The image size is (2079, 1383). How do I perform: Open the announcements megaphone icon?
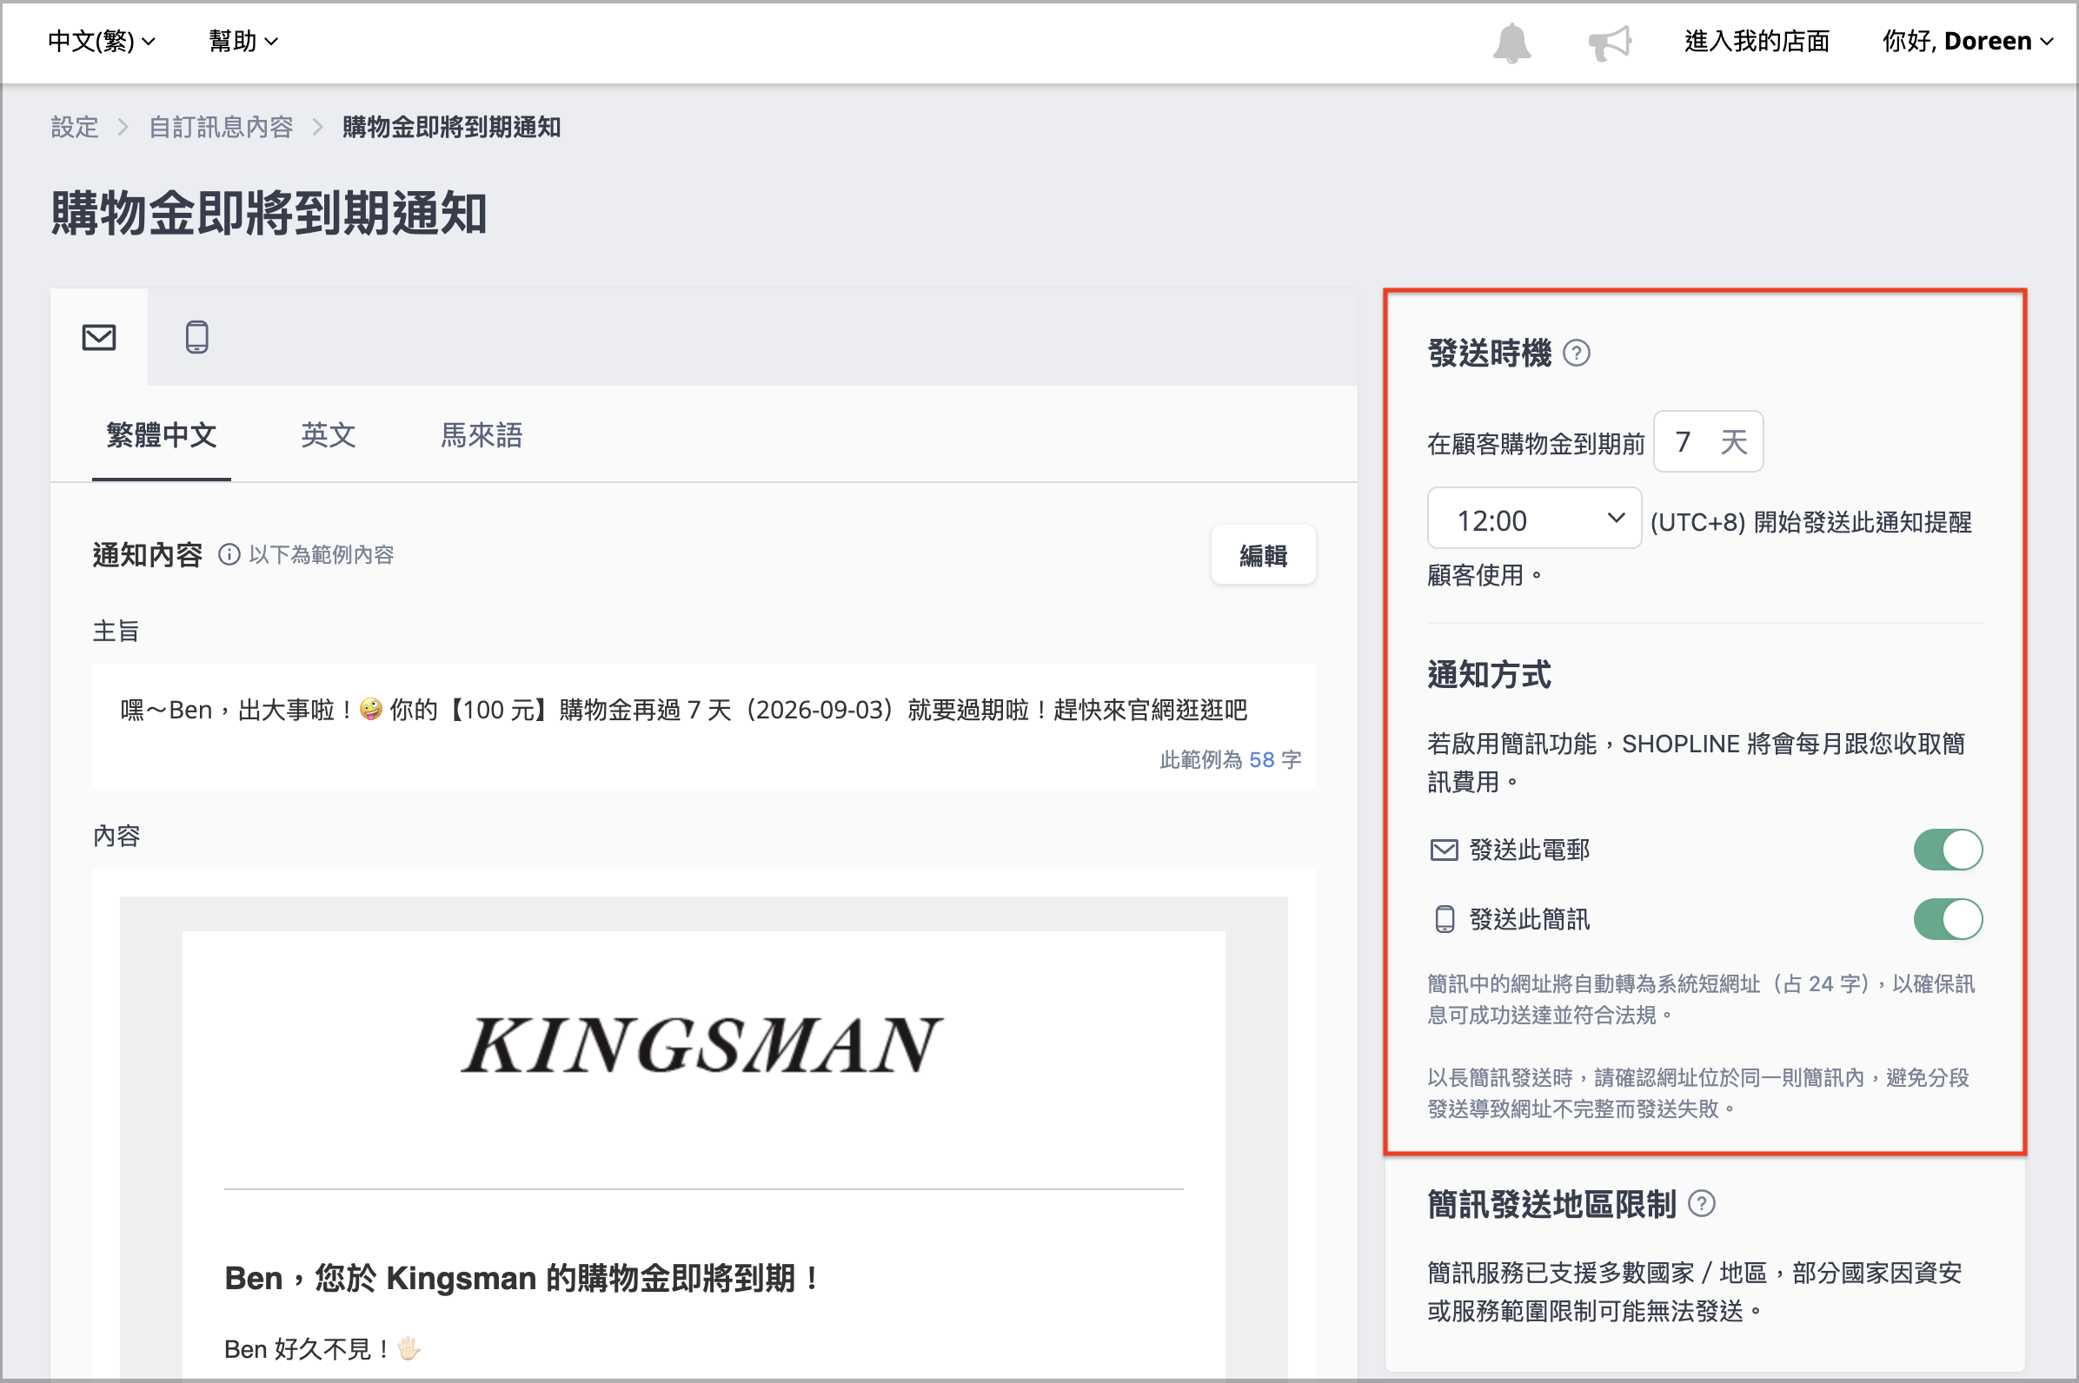point(1610,43)
